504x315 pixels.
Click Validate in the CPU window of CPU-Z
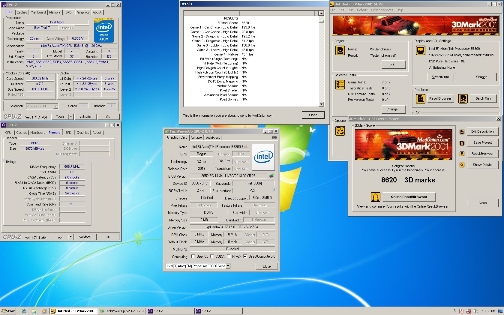point(85,117)
